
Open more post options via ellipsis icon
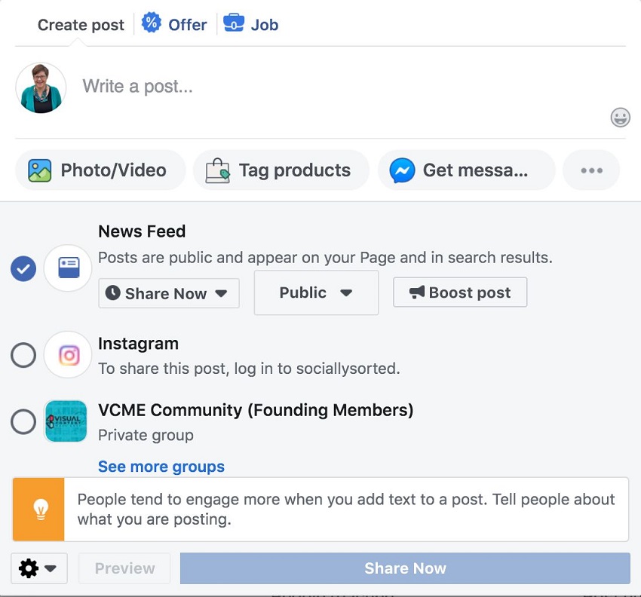tap(591, 170)
